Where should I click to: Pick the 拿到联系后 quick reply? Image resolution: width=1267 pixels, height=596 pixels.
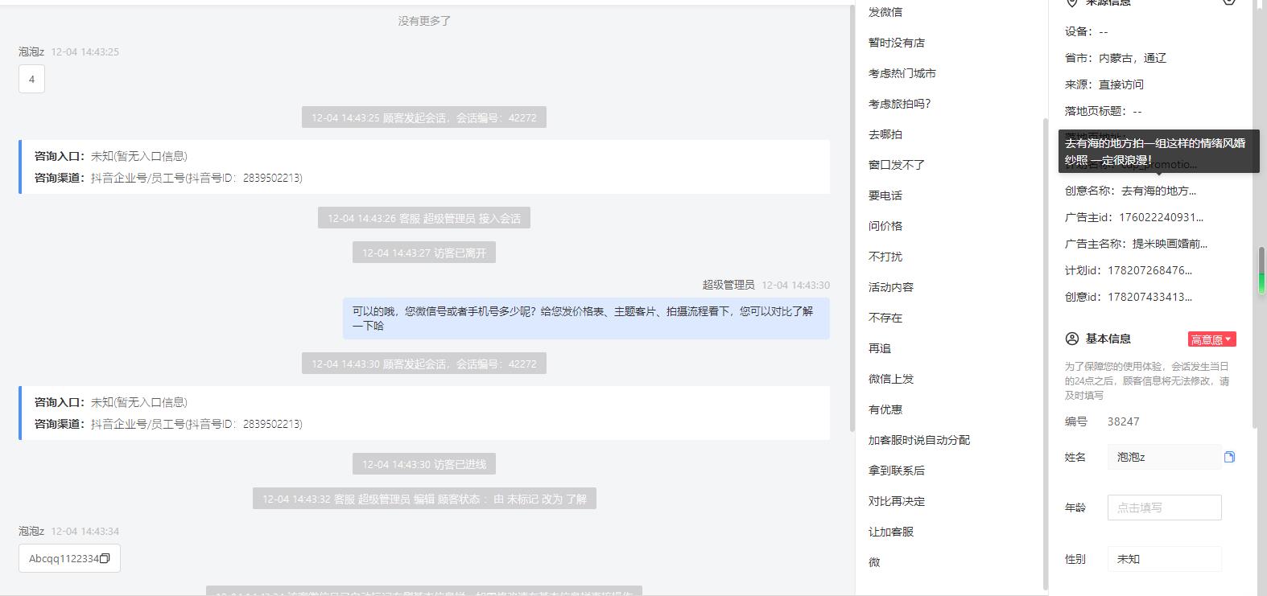(897, 471)
